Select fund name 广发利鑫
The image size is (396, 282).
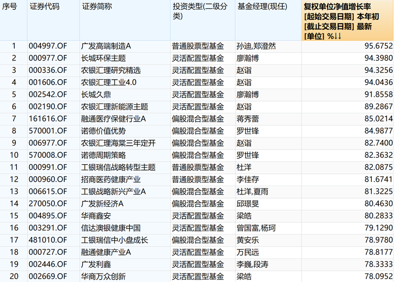(x=96, y=264)
